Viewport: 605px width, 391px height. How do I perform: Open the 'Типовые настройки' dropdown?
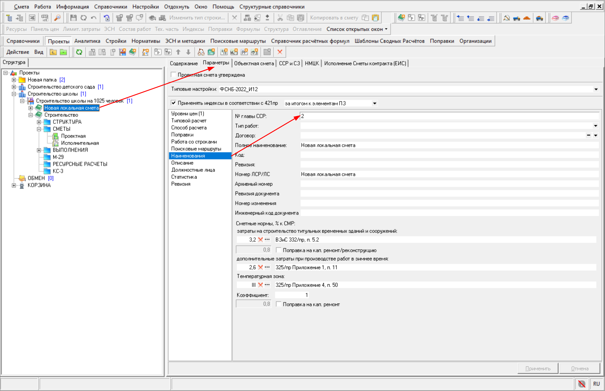pos(596,89)
